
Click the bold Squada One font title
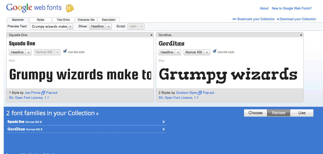coord(22,44)
